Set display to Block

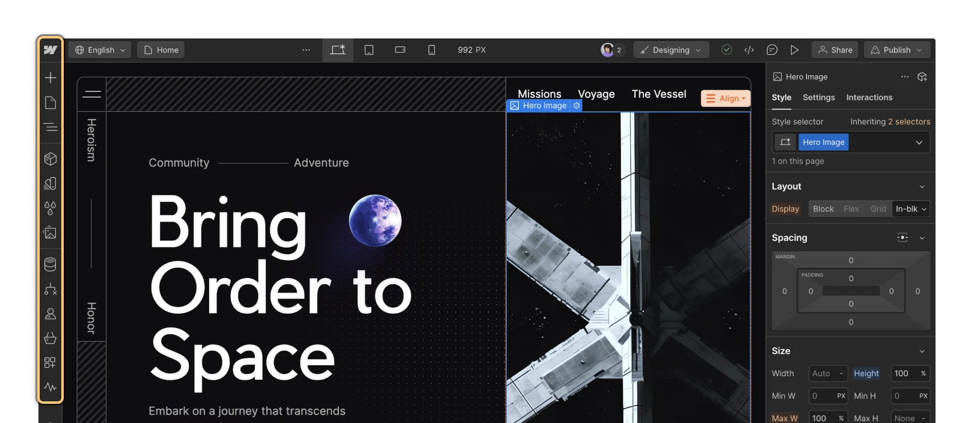point(823,208)
